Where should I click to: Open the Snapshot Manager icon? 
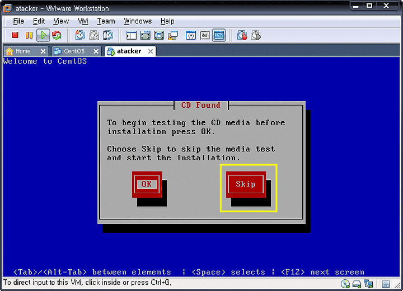(107, 35)
